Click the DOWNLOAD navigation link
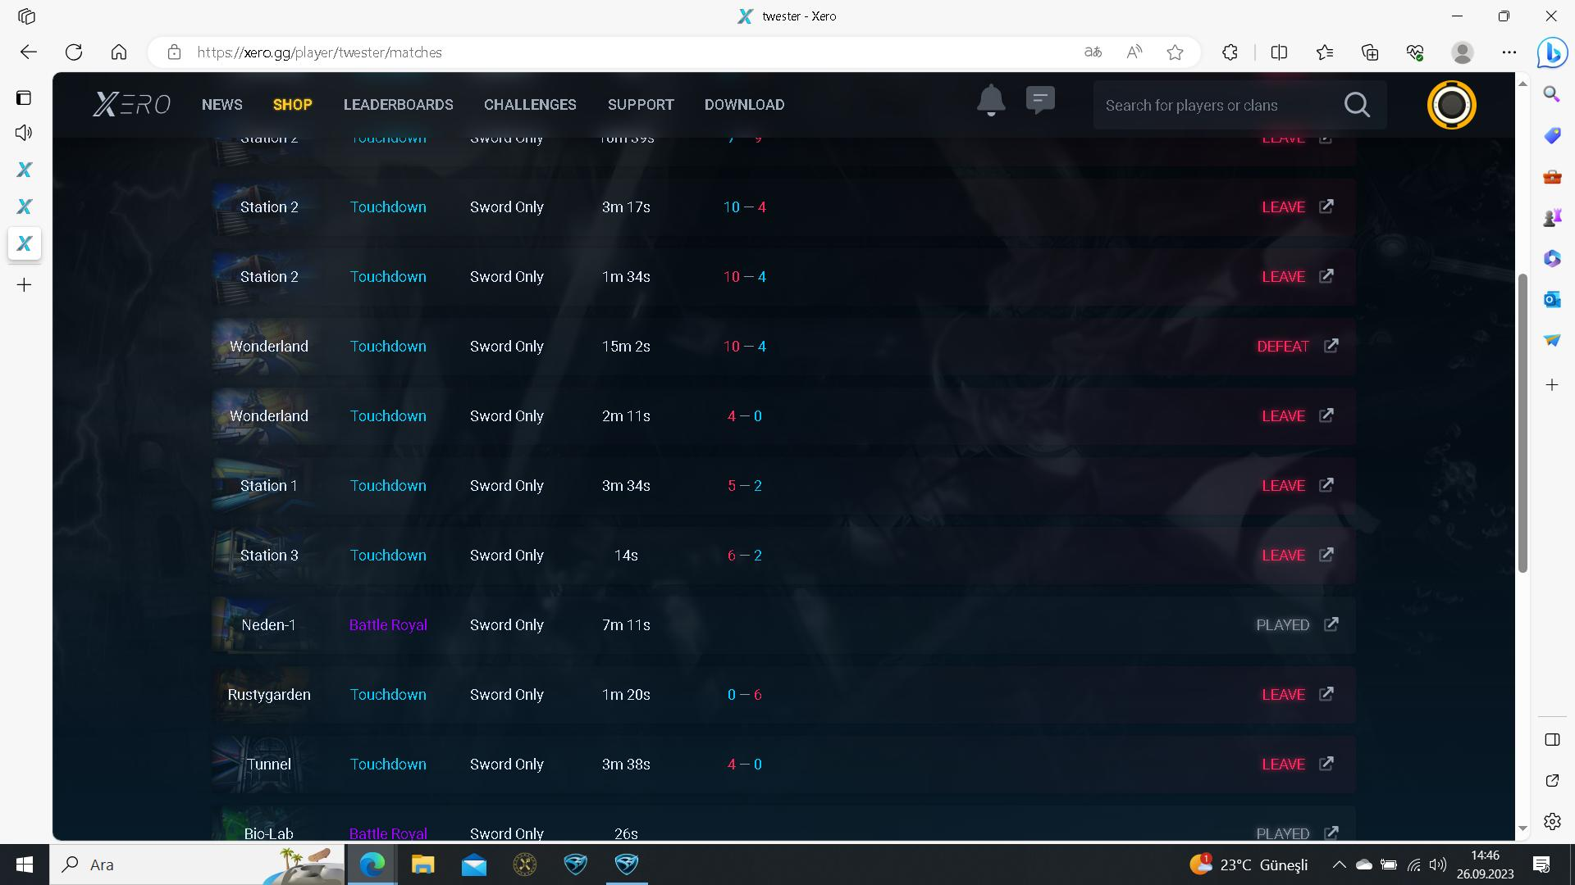The width and height of the screenshot is (1575, 885). (744, 105)
